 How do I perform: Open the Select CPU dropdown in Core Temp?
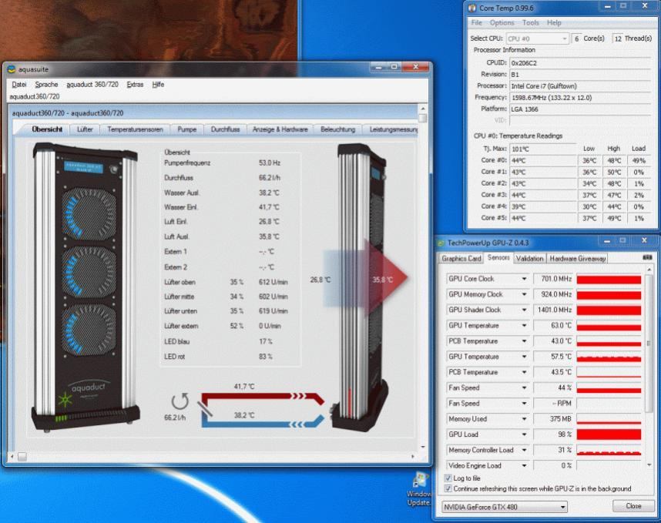(x=537, y=39)
